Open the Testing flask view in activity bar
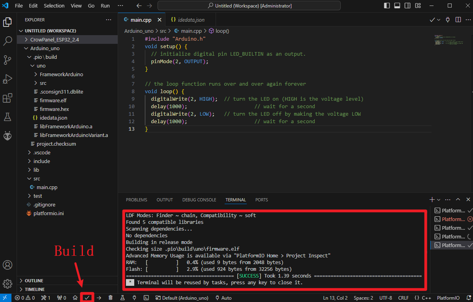473x302 pixels. [7, 117]
